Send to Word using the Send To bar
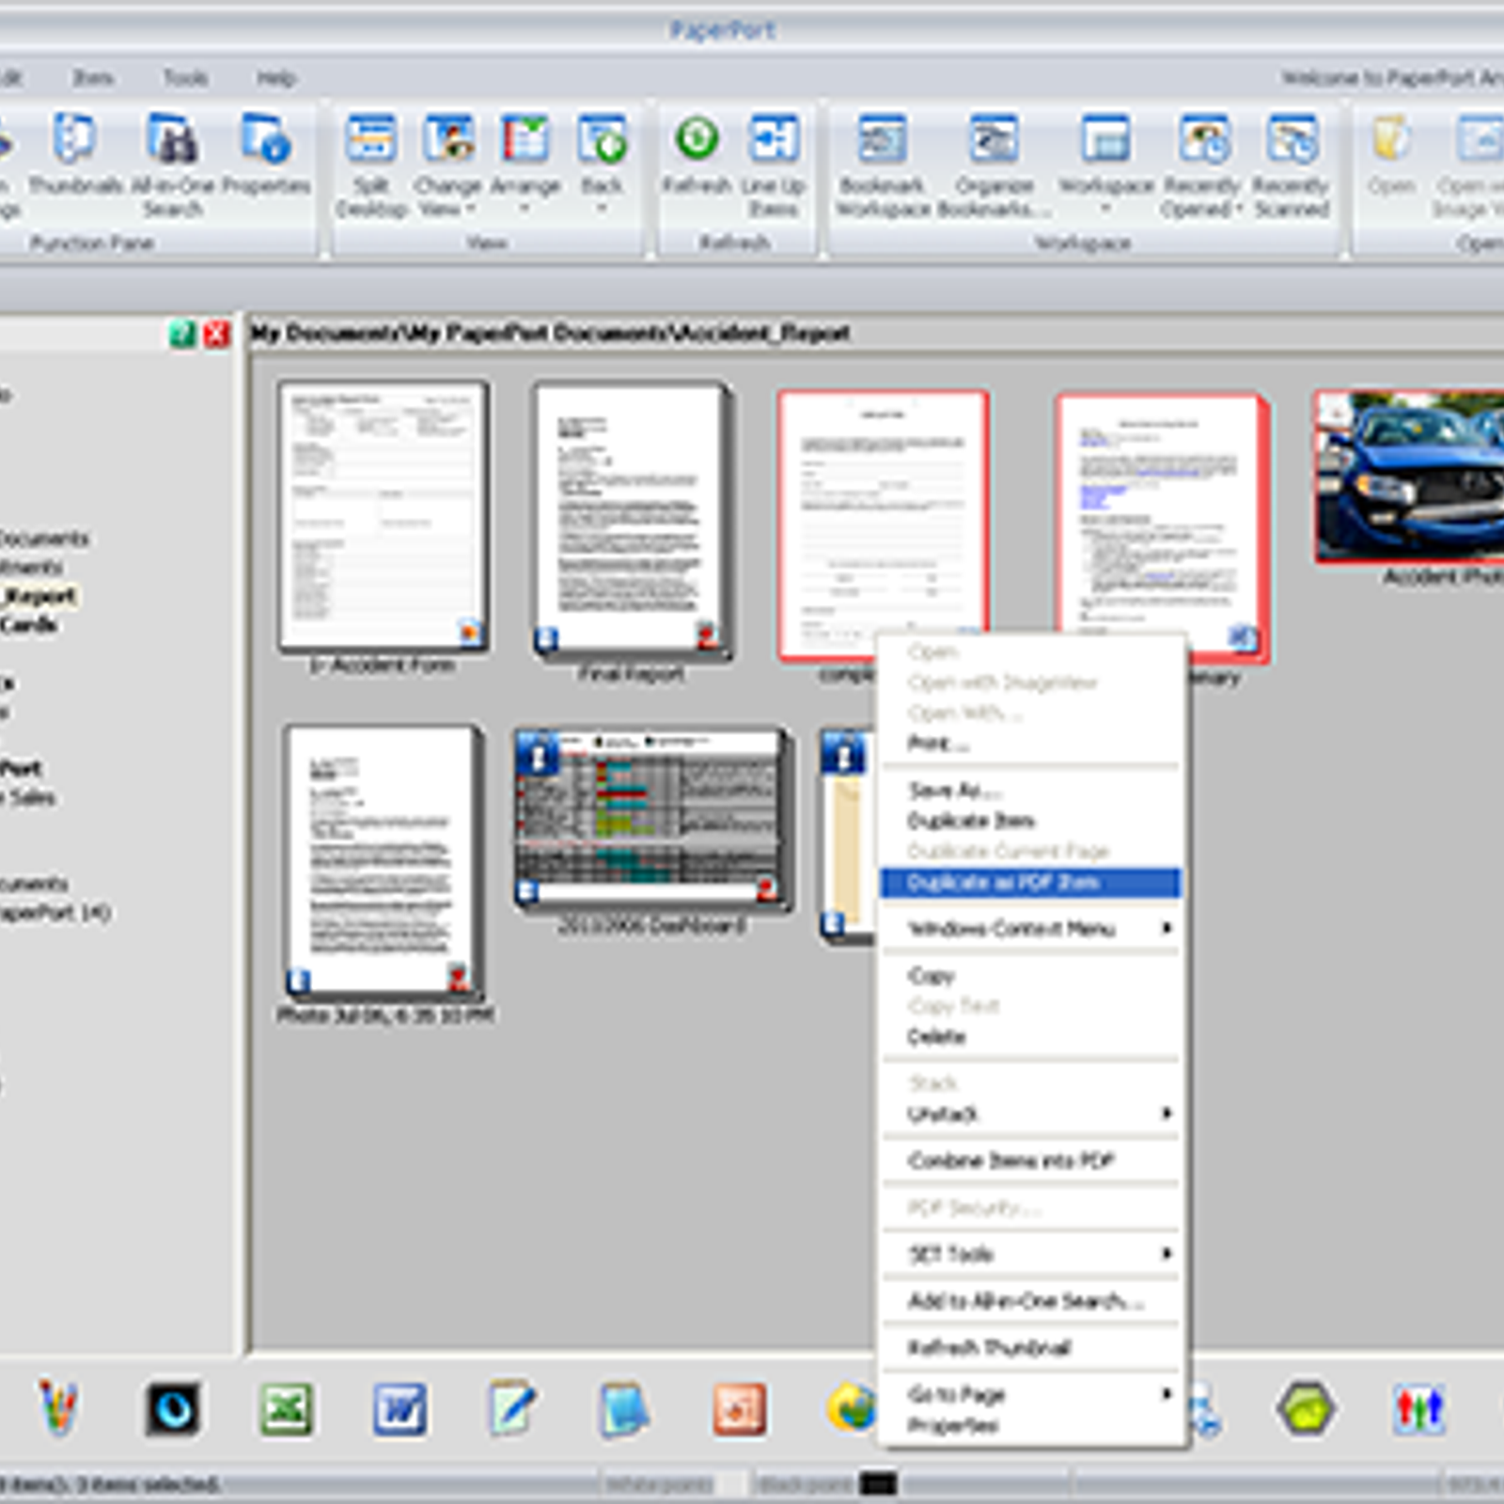Viewport: 1504px width, 1504px height. click(399, 1409)
